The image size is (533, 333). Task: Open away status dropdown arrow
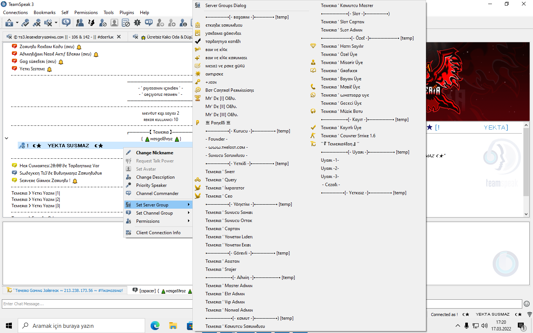tap(17, 23)
